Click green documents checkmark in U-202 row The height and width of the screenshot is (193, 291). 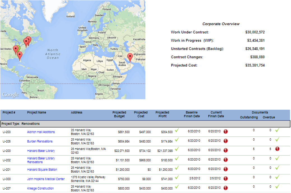click(x=277, y=158)
